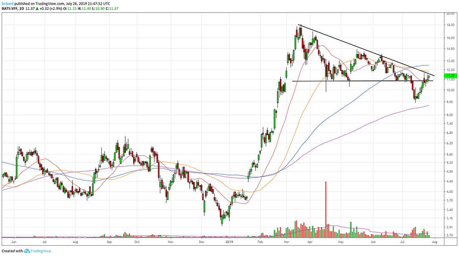Select the horizontal black support line

(x=363, y=81)
